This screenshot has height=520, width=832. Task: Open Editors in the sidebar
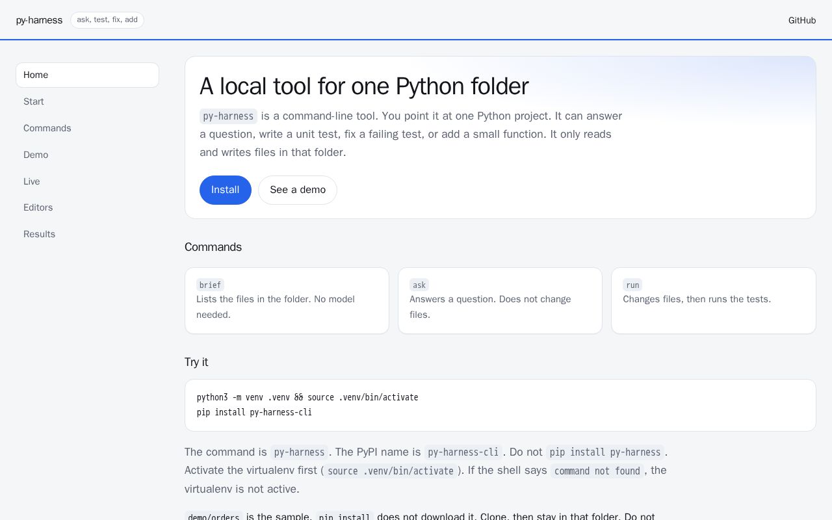(87, 207)
